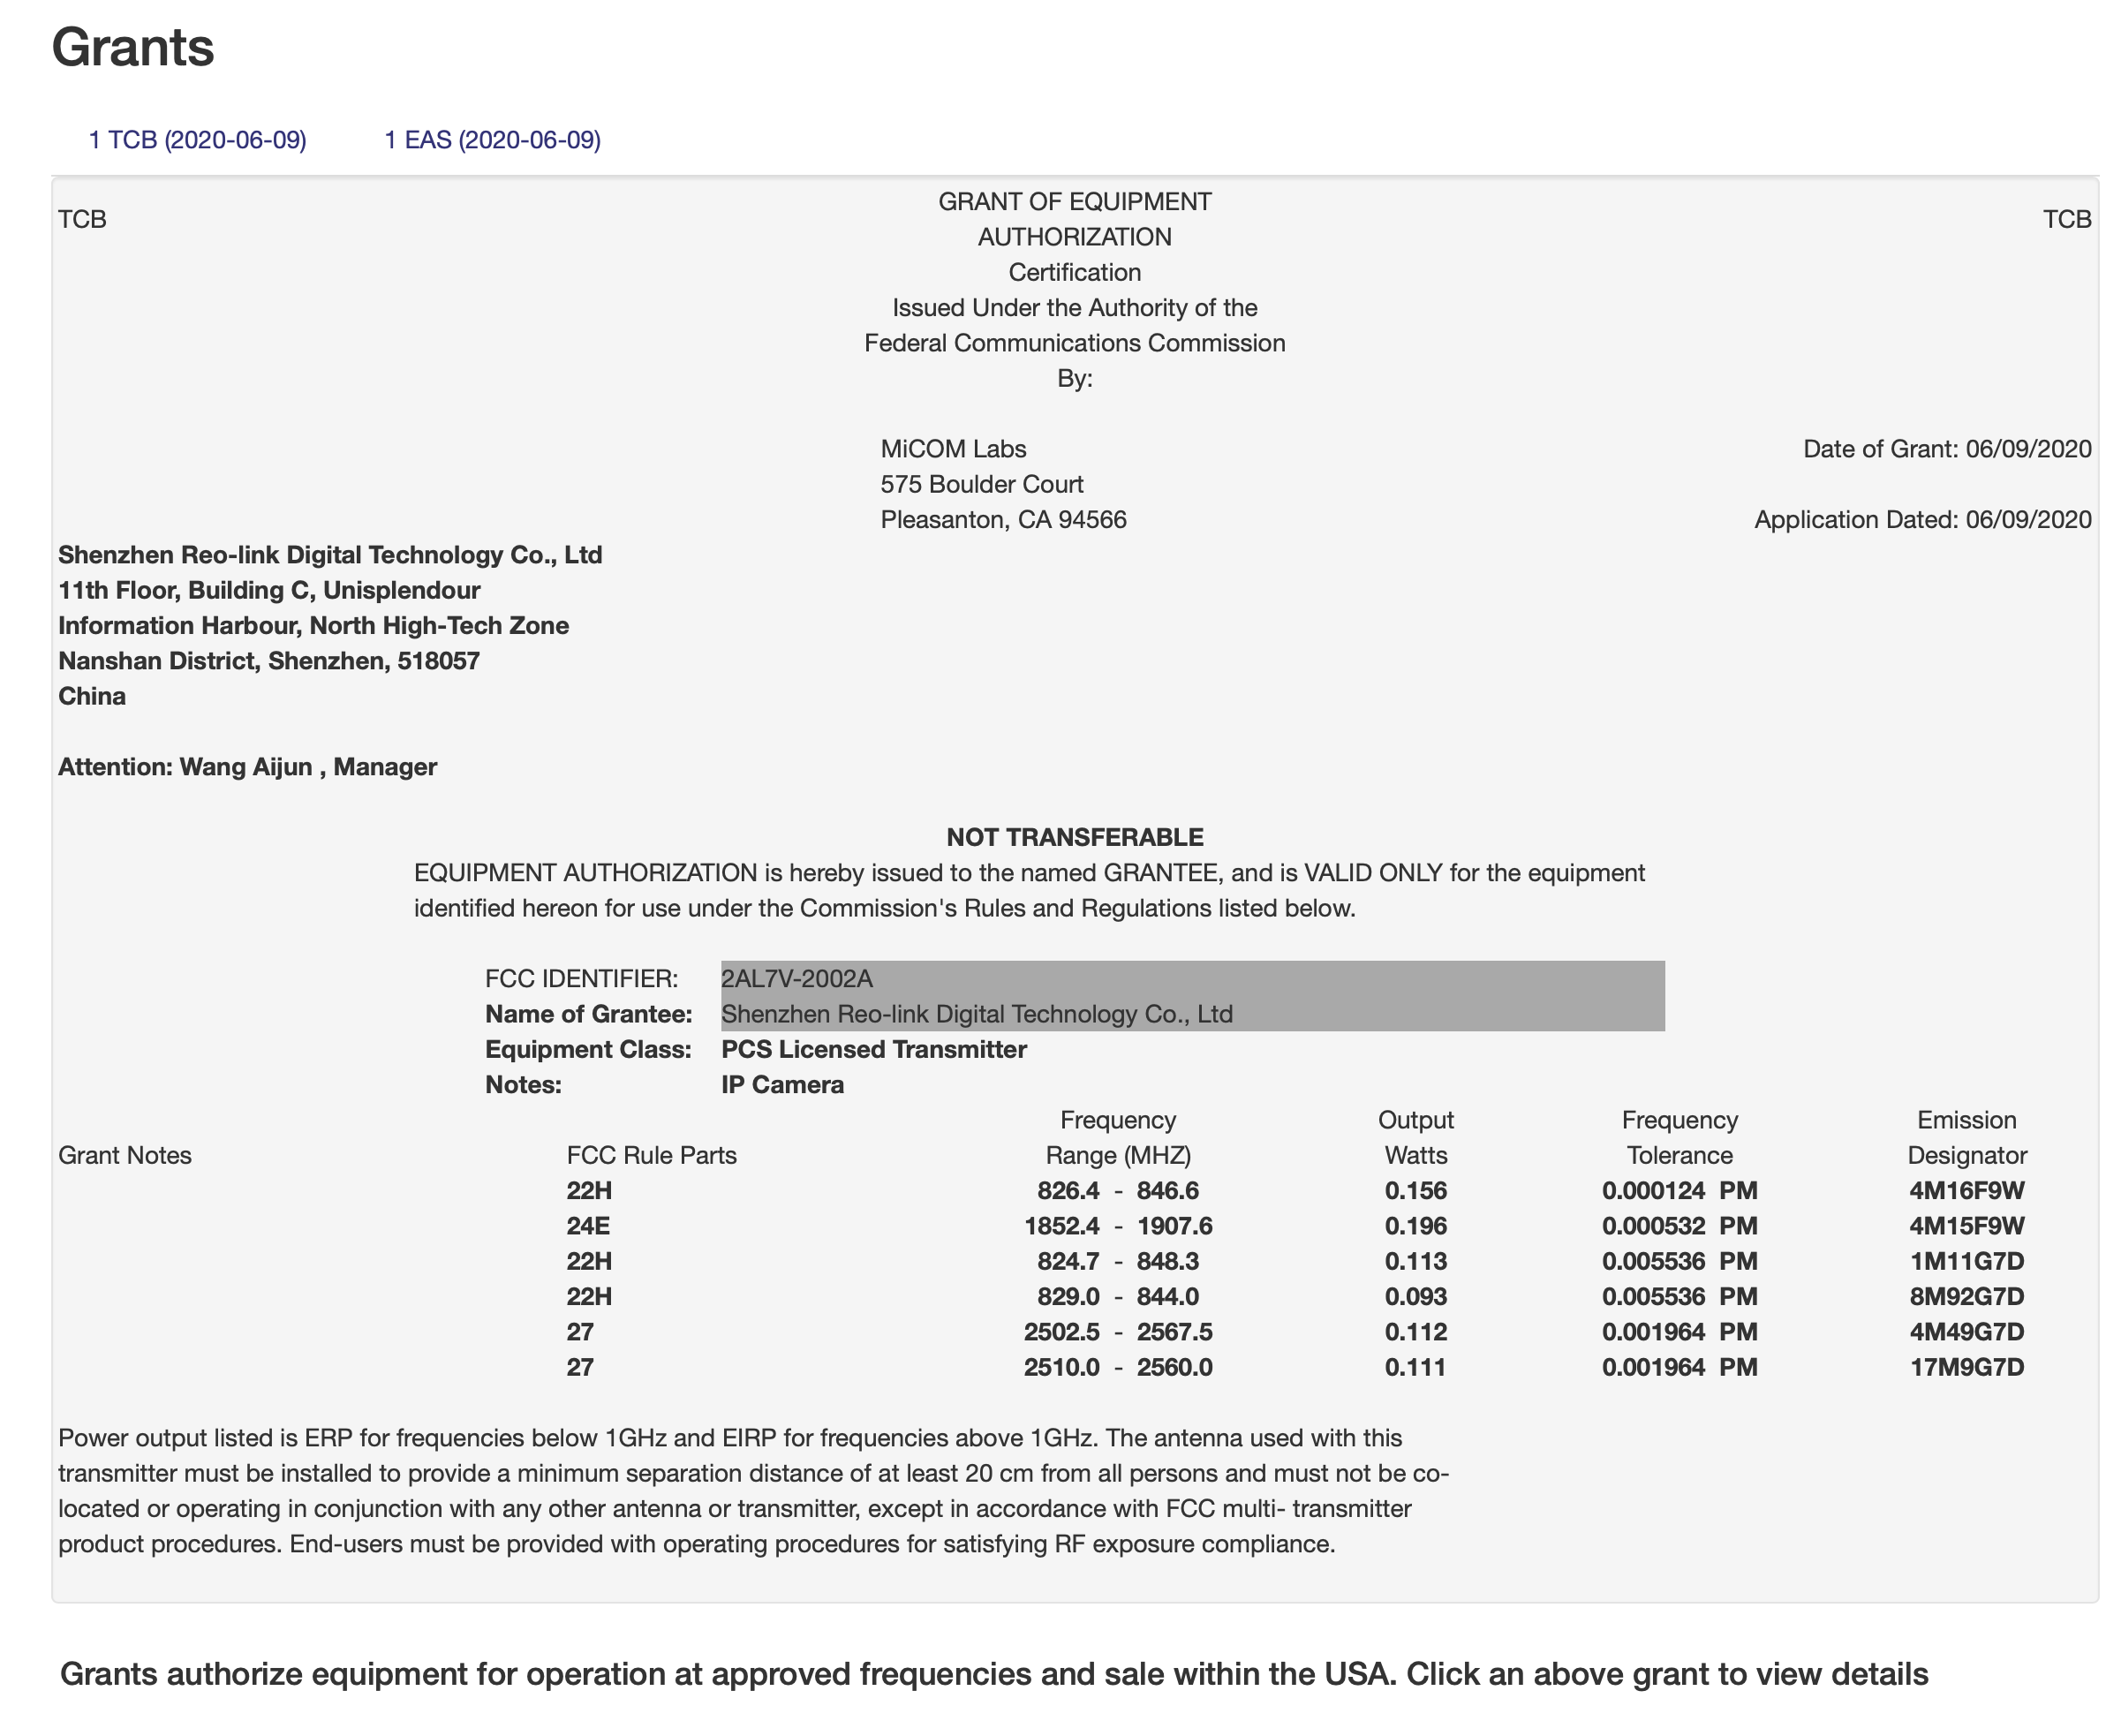Click frequency range 2502.5 - 2567.5 cell
Image resolution: width=2121 pixels, height=1736 pixels.
(x=1117, y=1331)
